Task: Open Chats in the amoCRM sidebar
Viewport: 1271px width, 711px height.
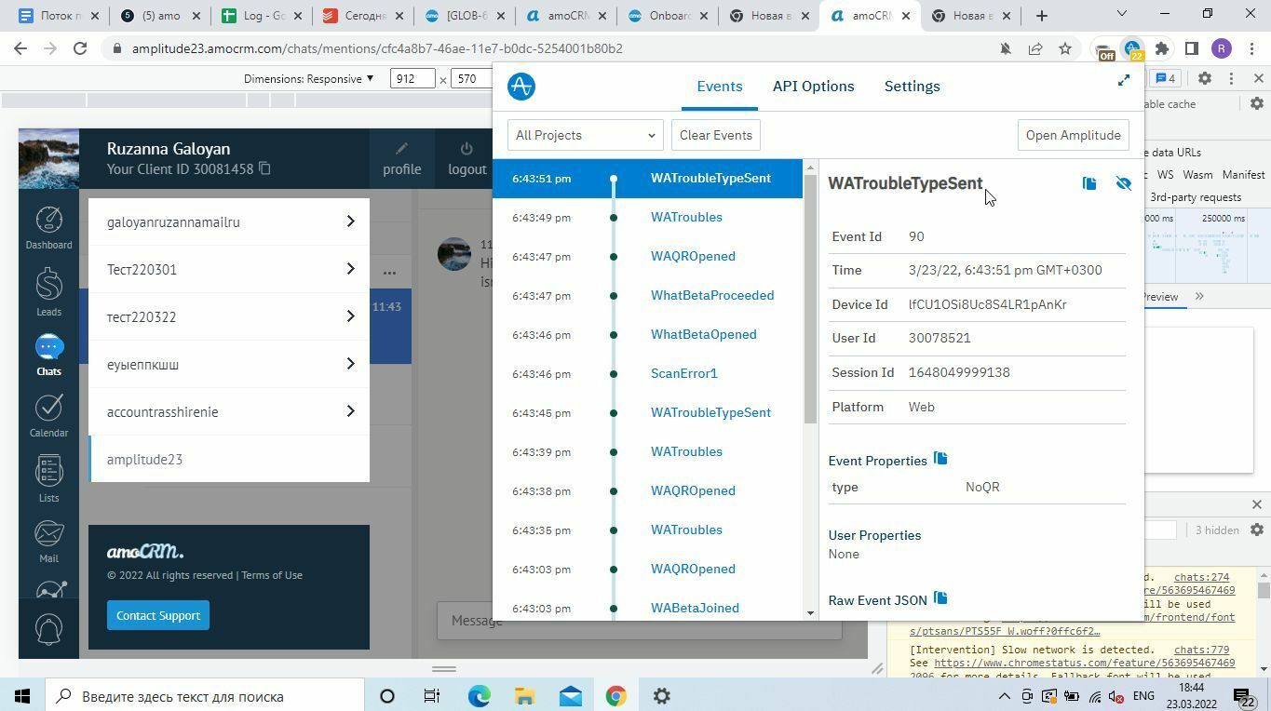Action: tap(48, 355)
